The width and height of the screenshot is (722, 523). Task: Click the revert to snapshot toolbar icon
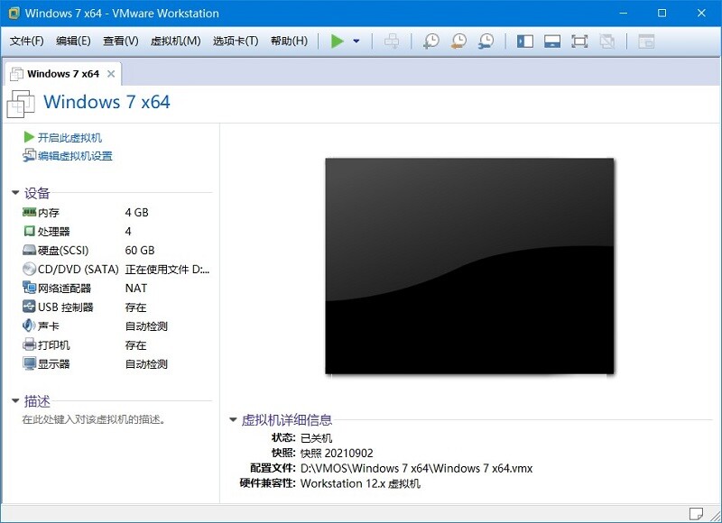[x=458, y=41]
